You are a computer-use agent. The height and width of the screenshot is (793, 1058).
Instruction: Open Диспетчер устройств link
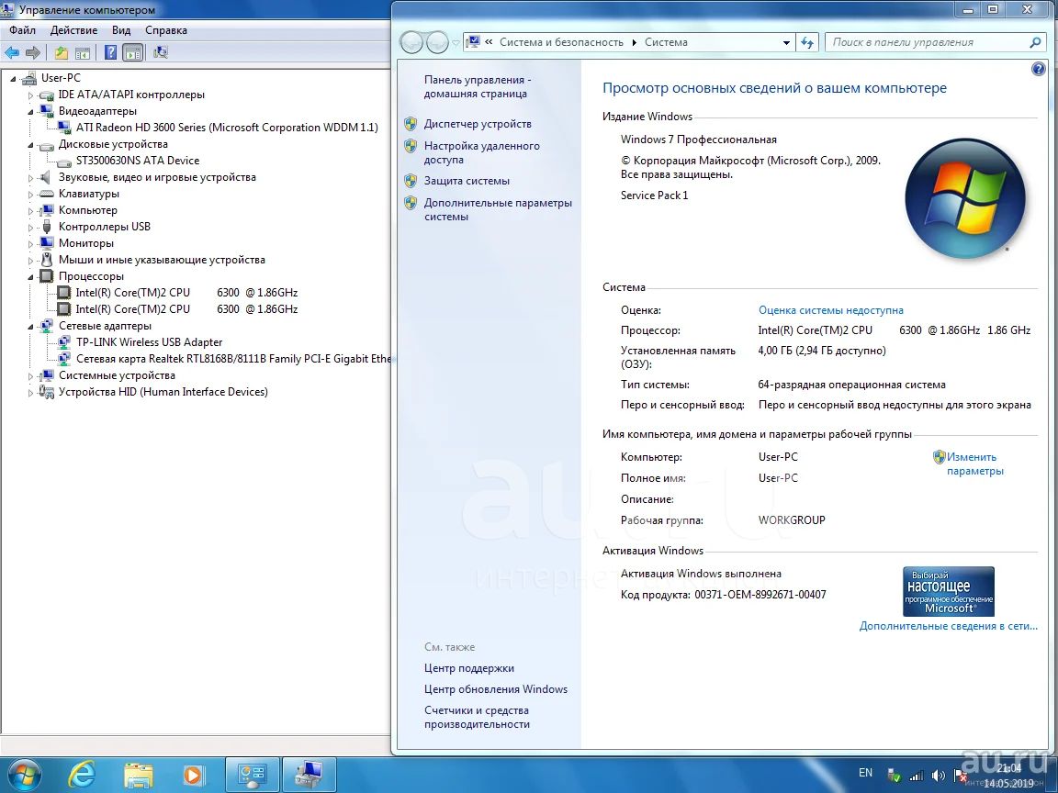(478, 124)
